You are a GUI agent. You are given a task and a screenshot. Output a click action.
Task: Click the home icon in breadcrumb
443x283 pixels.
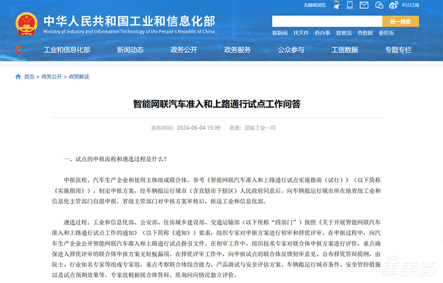pos(18,76)
